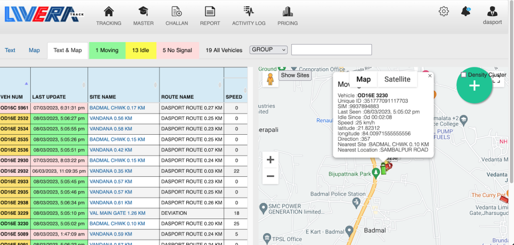Open the settings gear icon
Screen dimensions: 514x245
[444, 12]
